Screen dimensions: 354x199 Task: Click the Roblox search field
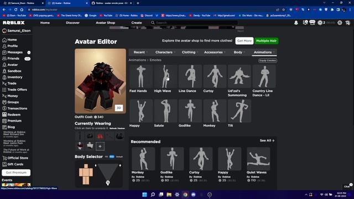tap(194, 23)
